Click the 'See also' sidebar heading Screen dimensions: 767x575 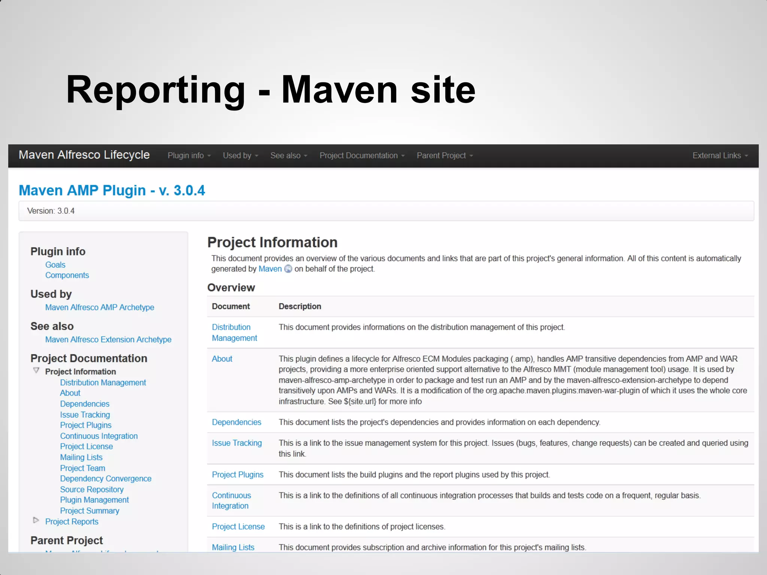click(x=52, y=326)
